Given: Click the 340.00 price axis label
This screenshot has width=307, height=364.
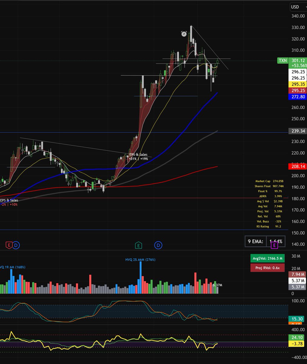Looking at the screenshot, I should 298,16.
